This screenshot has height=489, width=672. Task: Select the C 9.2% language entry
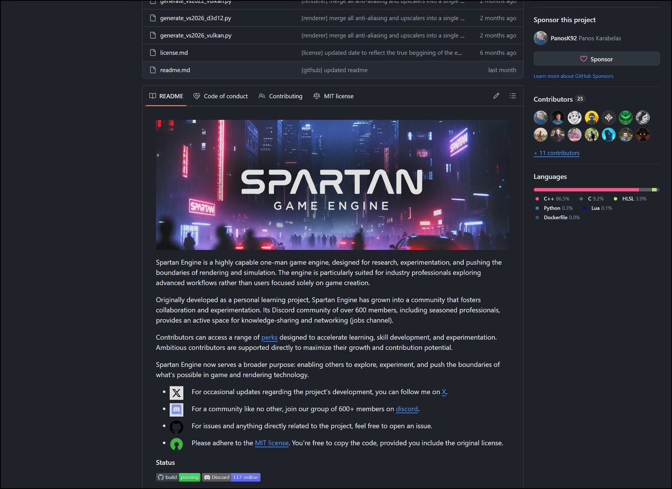tap(591, 199)
